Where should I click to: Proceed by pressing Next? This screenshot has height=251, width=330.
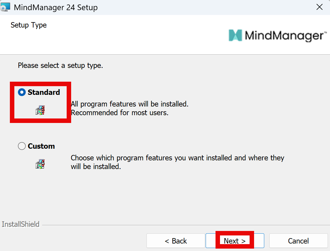(x=235, y=241)
